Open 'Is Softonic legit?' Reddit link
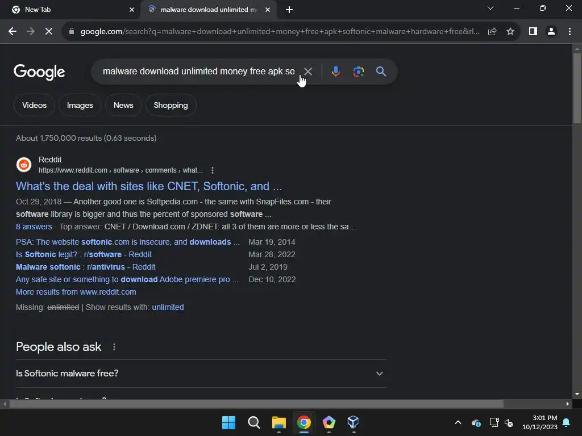 tap(84, 254)
